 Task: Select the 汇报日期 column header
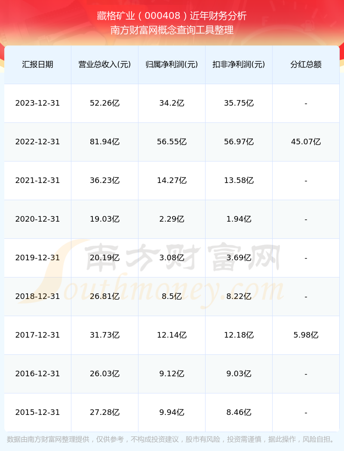[x=38, y=64]
